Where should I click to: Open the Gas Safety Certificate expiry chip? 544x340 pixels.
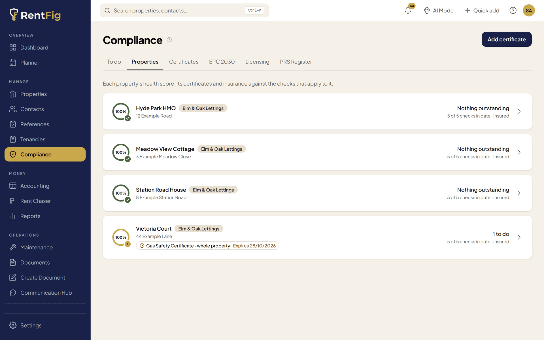[x=208, y=246]
